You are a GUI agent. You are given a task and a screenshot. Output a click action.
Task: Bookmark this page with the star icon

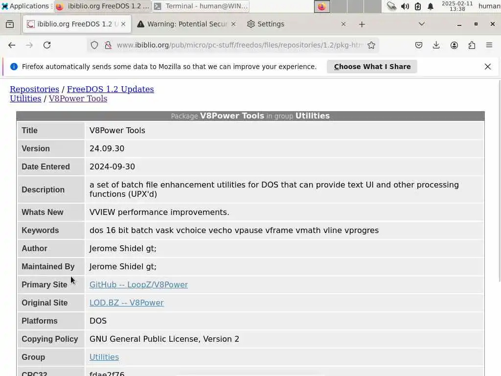pos(371,45)
